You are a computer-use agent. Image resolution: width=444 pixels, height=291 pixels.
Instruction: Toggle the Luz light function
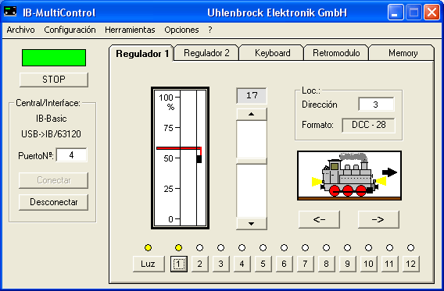click(149, 264)
